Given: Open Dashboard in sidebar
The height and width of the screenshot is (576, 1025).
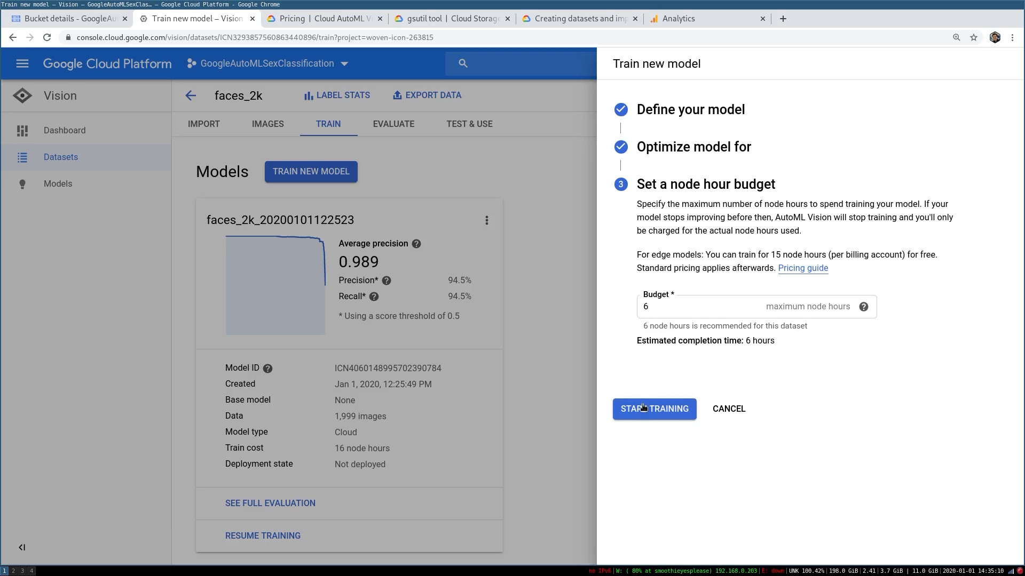Looking at the screenshot, I should (86, 131).
